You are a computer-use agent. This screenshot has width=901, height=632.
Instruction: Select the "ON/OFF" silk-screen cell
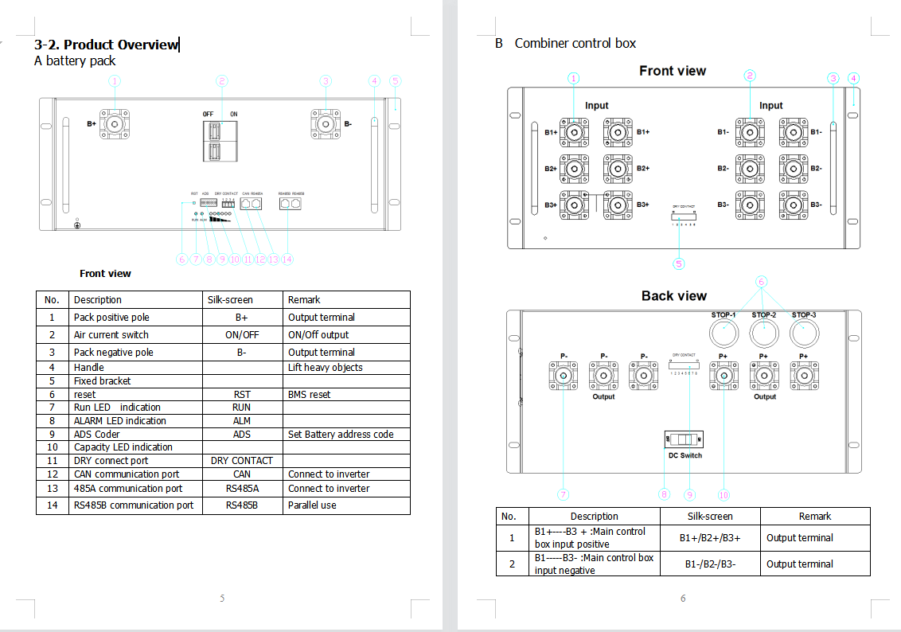[x=242, y=334]
